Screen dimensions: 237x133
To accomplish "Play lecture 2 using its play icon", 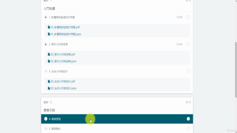I will click(46, 44).
